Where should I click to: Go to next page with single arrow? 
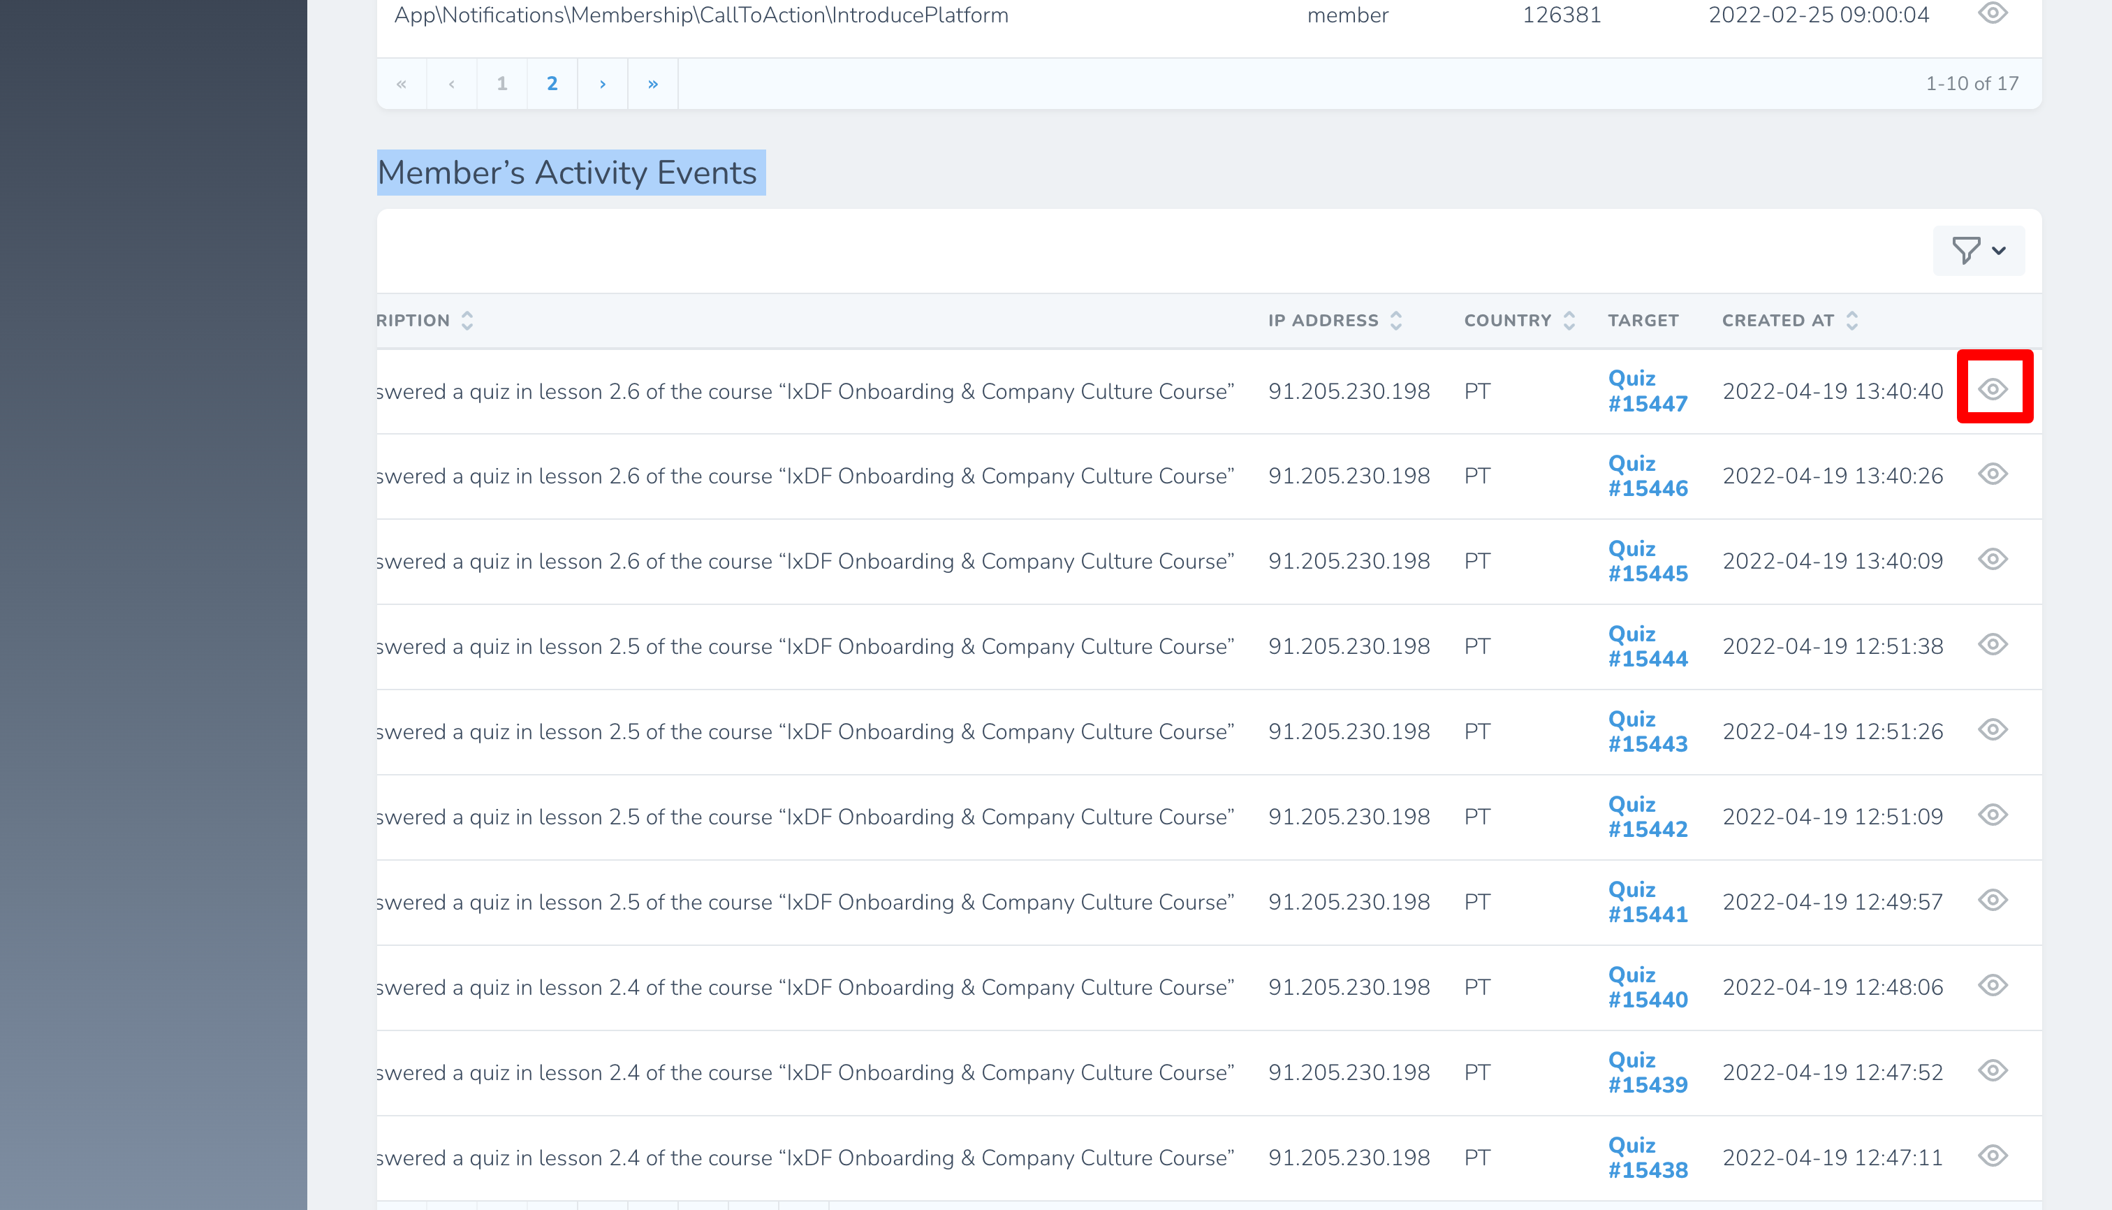click(x=602, y=83)
